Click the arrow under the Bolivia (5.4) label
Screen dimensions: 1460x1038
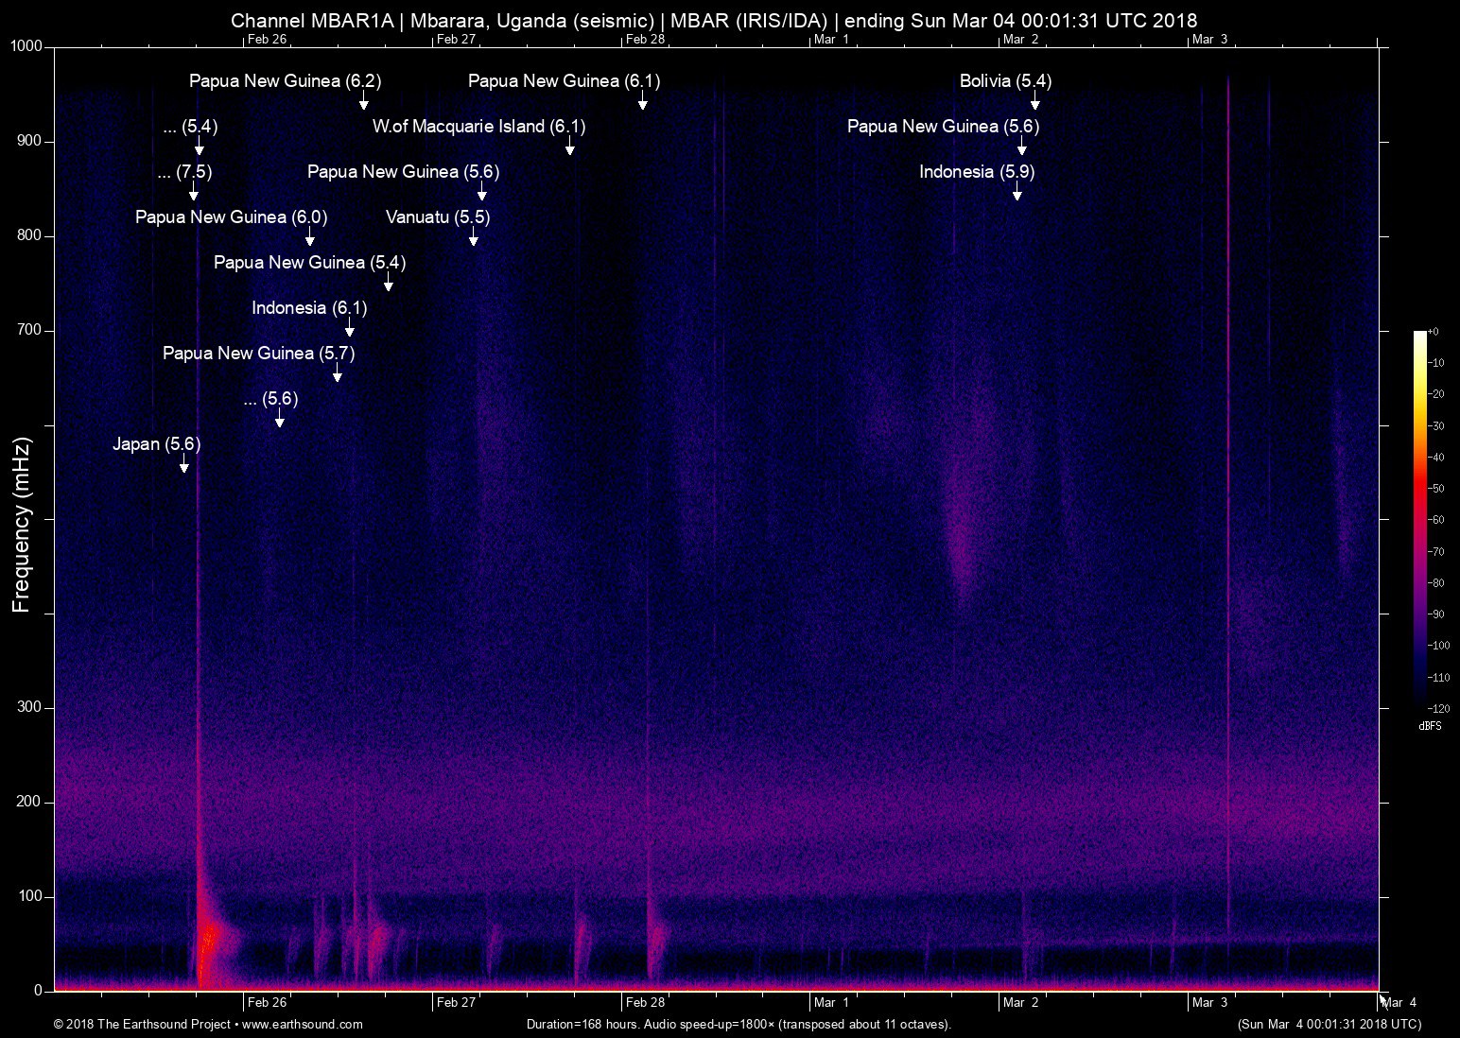click(1034, 101)
